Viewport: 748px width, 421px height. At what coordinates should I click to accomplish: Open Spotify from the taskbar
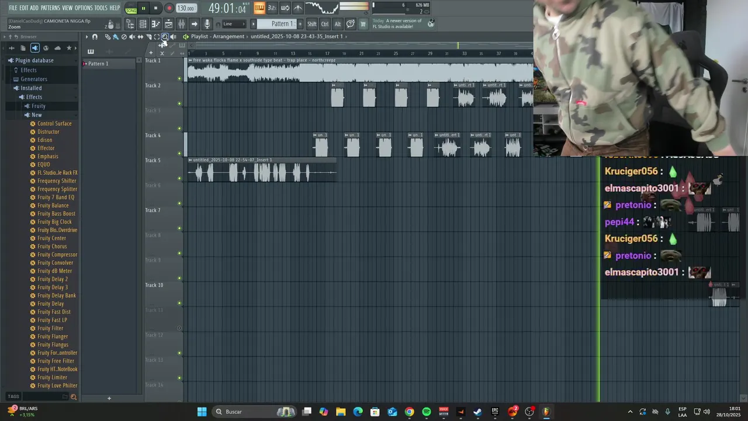(x=427, y=412)
